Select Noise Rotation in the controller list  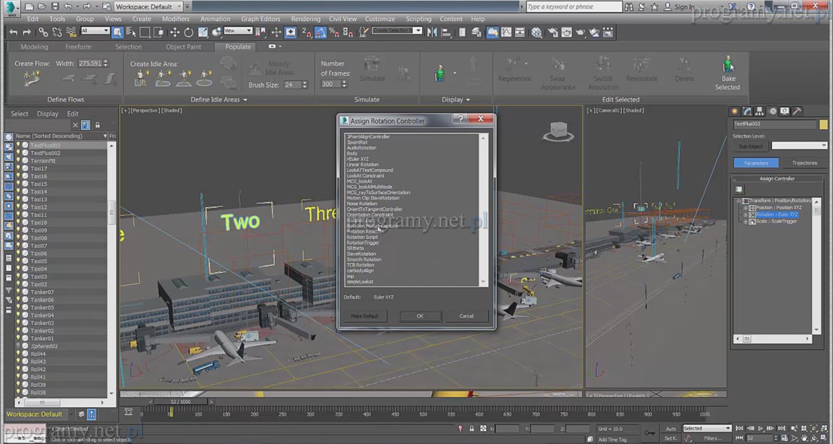pyautogui.click(x=362, y=204)
